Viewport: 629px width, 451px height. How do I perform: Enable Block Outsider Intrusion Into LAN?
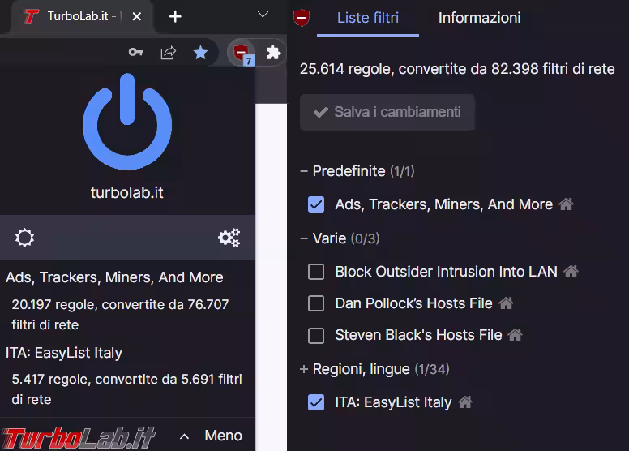pos(316,272)
